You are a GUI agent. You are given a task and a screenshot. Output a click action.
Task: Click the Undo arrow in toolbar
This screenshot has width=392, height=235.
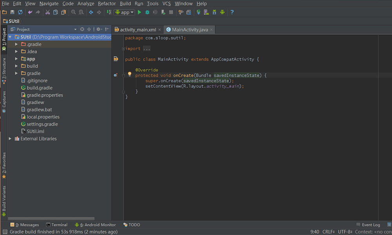[x=30, y=12]
